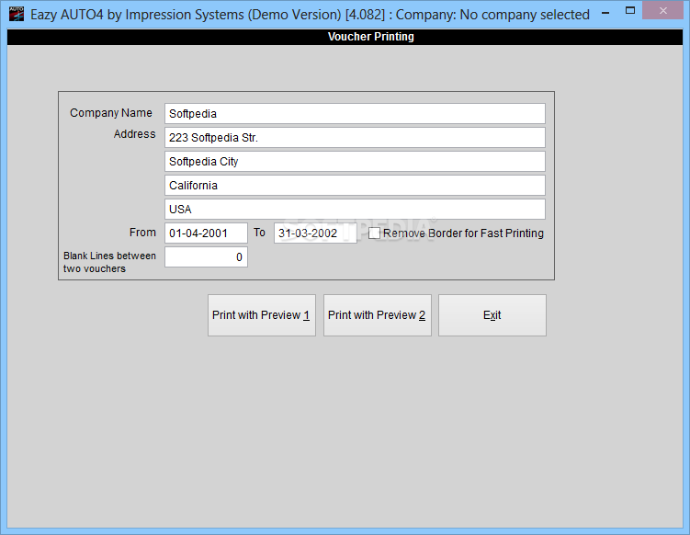Exit the Voucher Printing screen
Image resolution: width=690 pixels, height=535 pixels.
click(492, 315)
